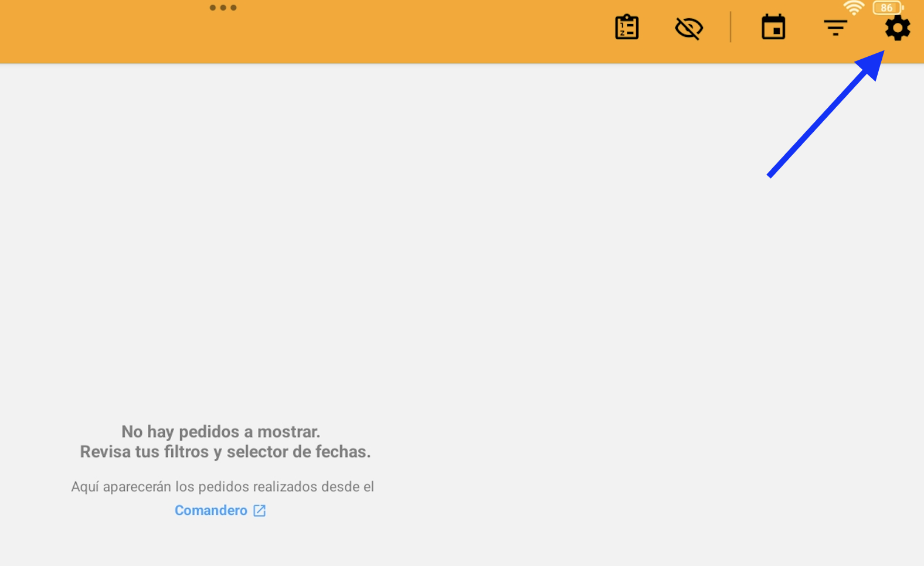This screenshot has width=924, height=566.
Task: Open the Comandero link
Action: [x=211, y=510]
